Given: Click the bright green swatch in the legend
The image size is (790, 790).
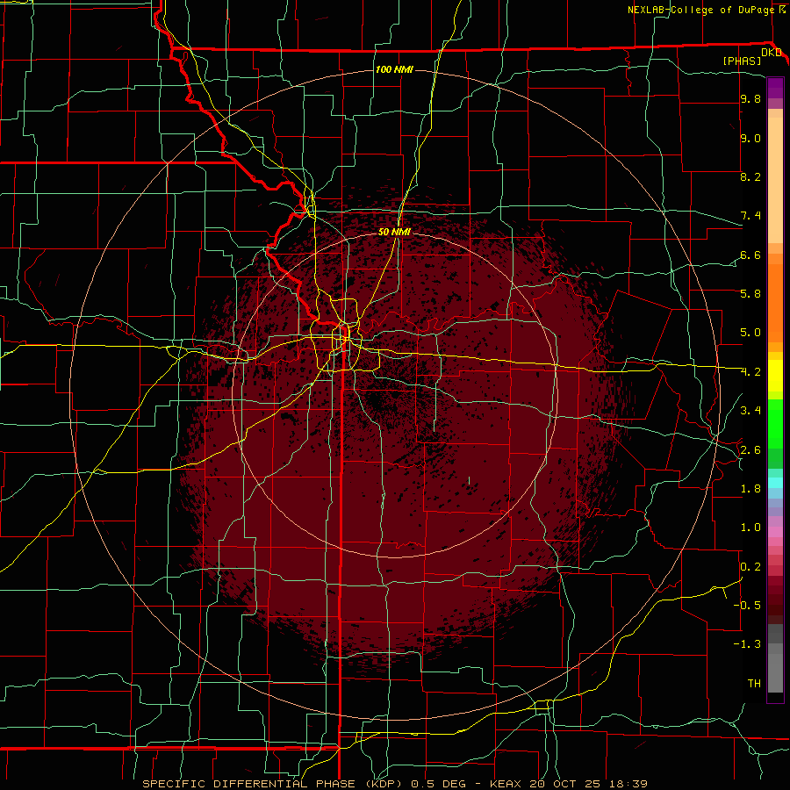Looking at the screenshot, I should (x=775, y=422).
